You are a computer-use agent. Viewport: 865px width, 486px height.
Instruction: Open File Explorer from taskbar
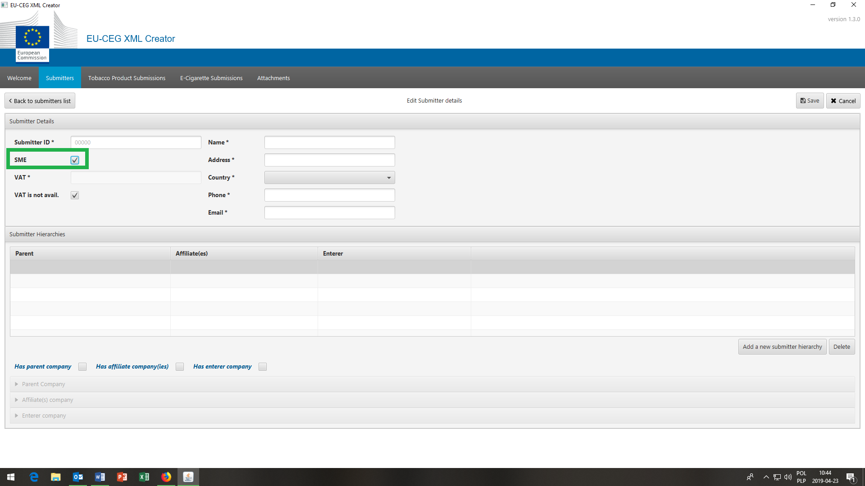coord(56,477)
